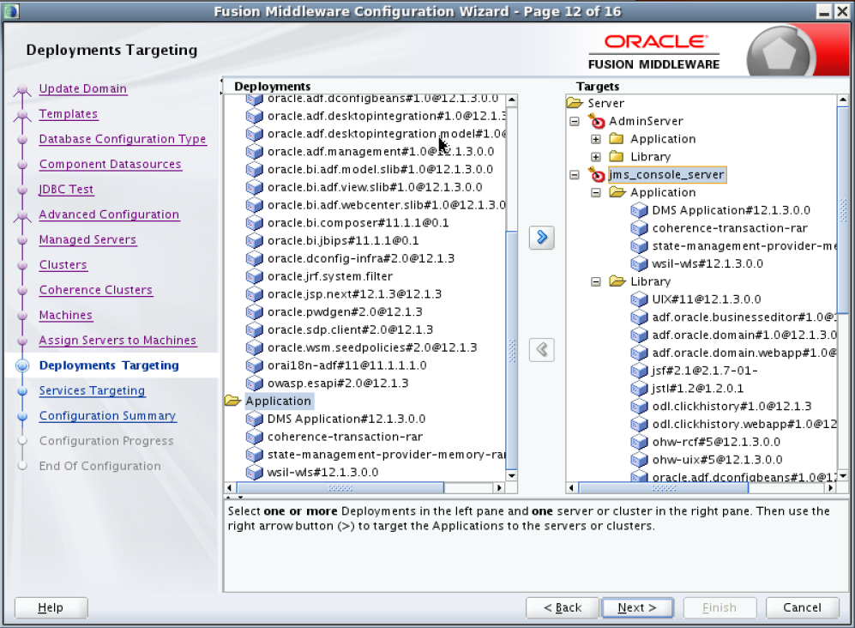This screenshot has height=628, width=855.
Task: Select oracle.wsm.seedpolicies#2.0@12.1.3 deployment
Action: click(372, 347)
